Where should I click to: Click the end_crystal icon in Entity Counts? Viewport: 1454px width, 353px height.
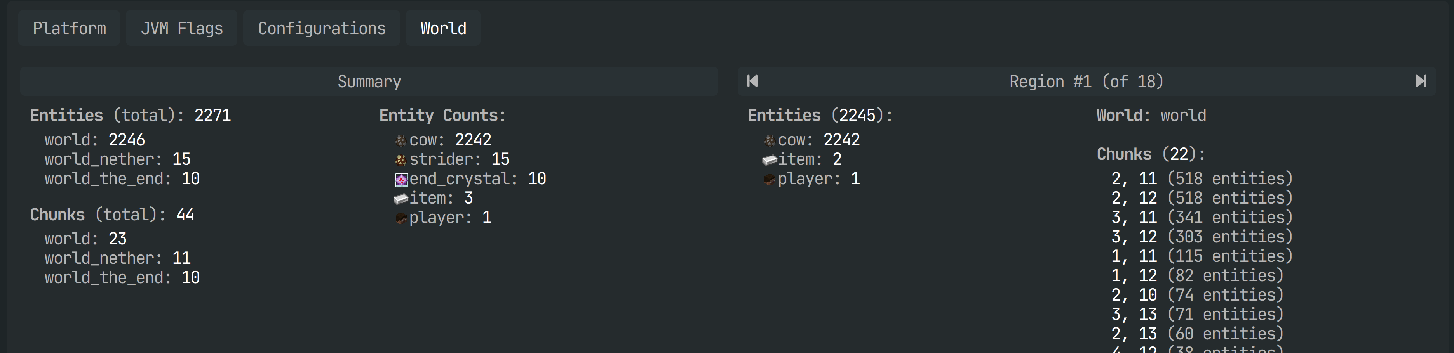point(401,179)
